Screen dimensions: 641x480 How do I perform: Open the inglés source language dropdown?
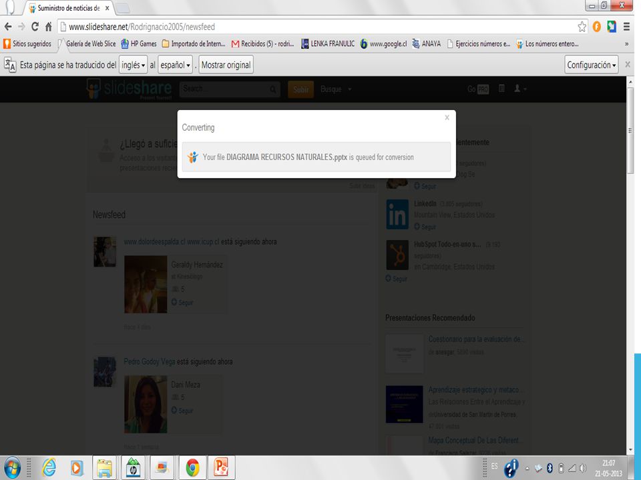pyautogui.click(x=134, y=65)
